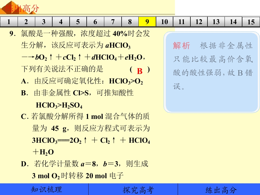The width and height of the screenshot is (260, 195).
Task: Go to question 10 tab
Action: 164,22
